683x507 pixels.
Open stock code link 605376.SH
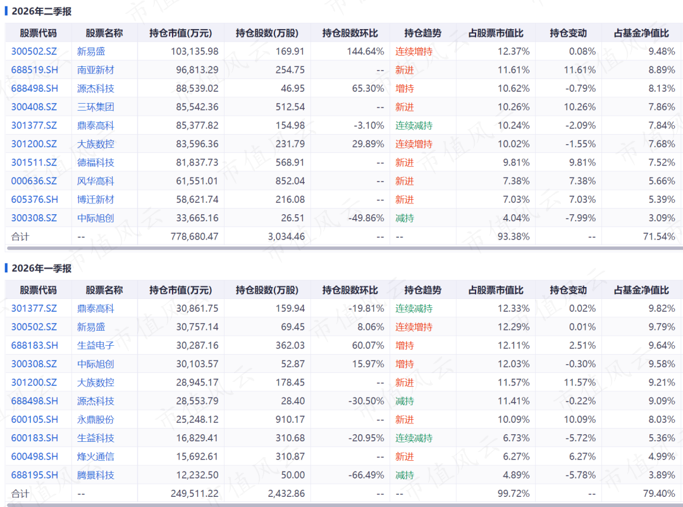click(34, 200)
